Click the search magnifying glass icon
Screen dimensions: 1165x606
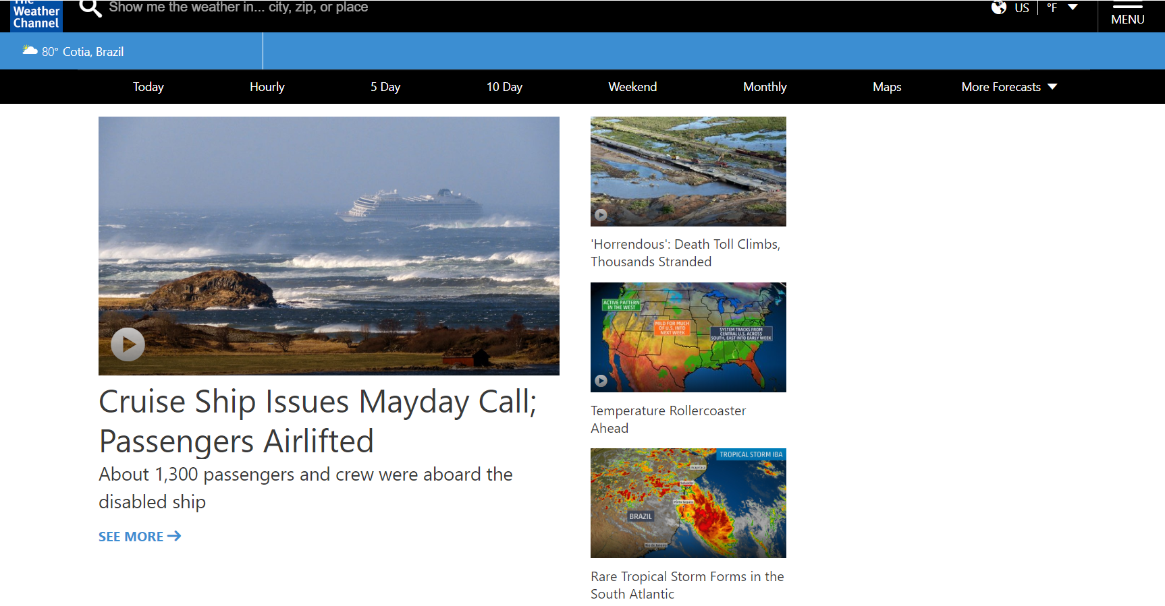coord(90,8)
